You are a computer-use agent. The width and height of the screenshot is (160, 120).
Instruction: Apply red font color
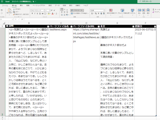(53, 13)
